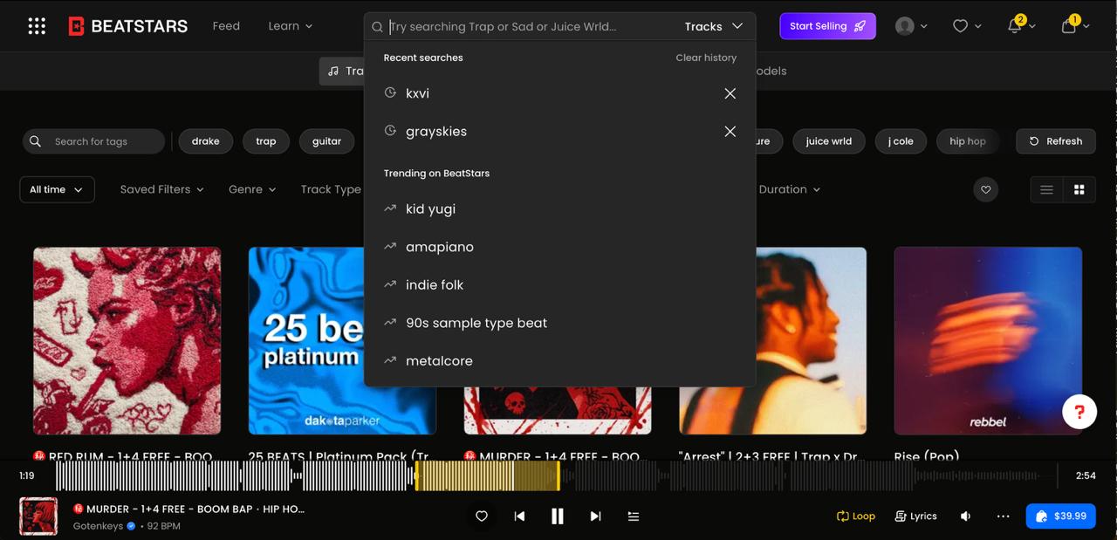Screen dimensions: 1117x540
Task: Click the loop region end marker
Action: pyautogui.click(x=558, y=476)
